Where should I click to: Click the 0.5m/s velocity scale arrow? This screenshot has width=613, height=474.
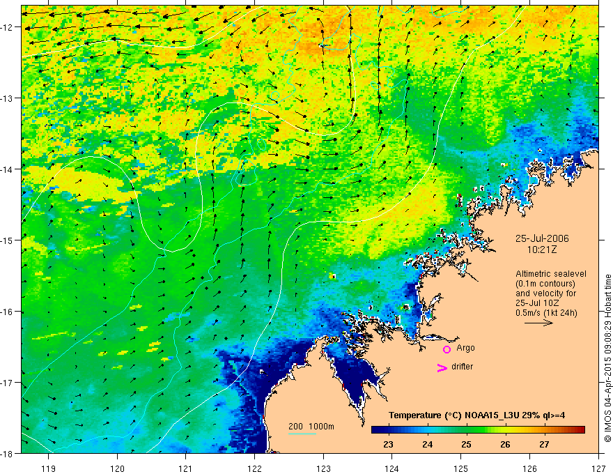538,323
